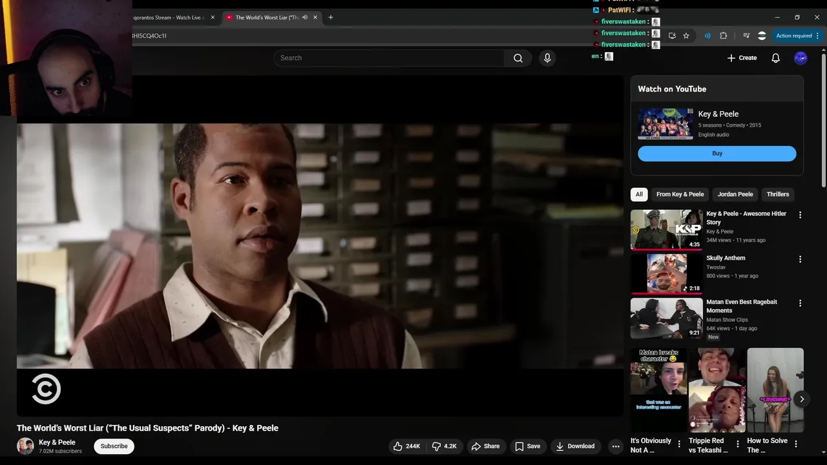Open options for Skully Anthem video
Image resolution: width=827 pixels, height=465 pixels.
click(800, 259)
